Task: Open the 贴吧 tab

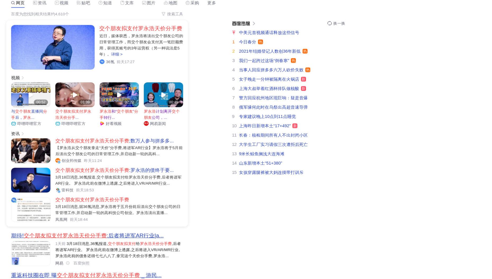Action: point(83,3)
